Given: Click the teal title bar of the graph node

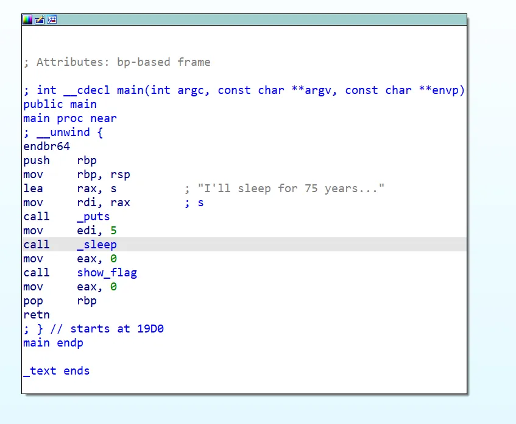Looking at the screenshot, I should (244, 20).
